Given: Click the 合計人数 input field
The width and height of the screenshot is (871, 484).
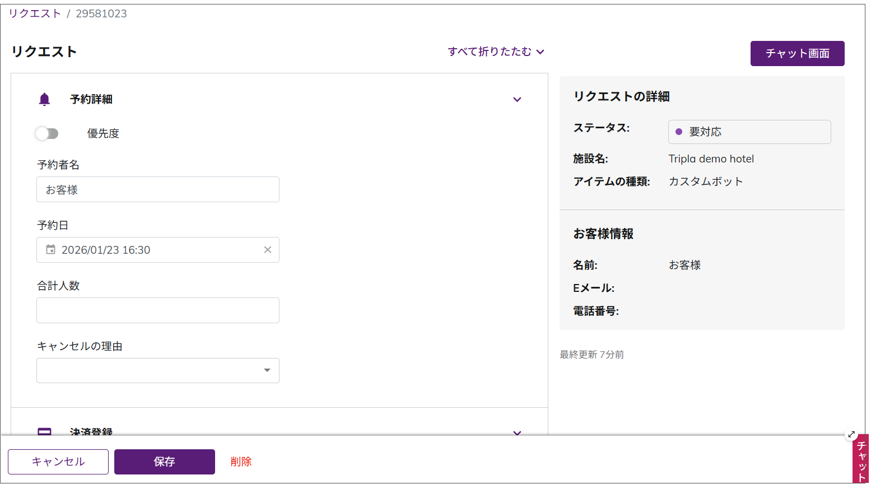Looking at the screenshot, I should (158, 310).
